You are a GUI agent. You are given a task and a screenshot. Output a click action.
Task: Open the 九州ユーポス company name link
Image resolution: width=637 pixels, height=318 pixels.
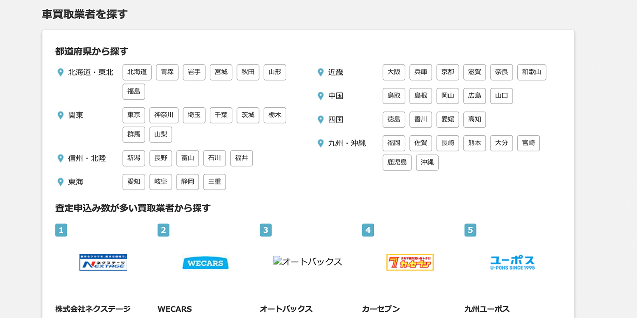point(487,309)
